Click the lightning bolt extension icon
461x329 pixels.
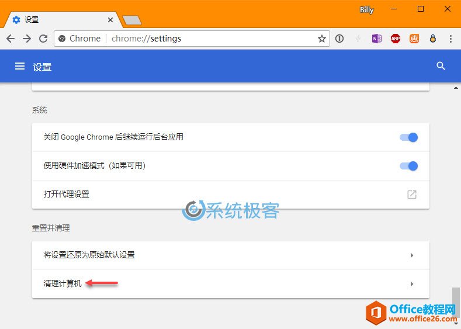pos(358,39)
